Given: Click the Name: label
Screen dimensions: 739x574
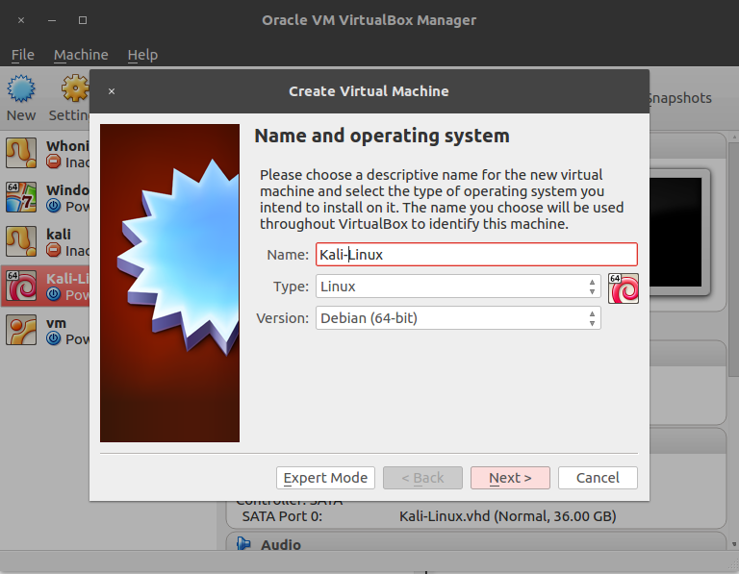Looking at the screenshot, I should (x=288, y=255).
